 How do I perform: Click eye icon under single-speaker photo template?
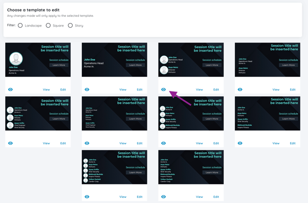[10, 89]
